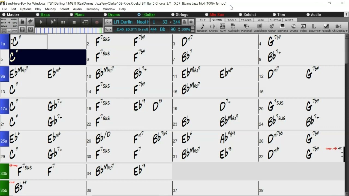Click the help question mark icon
The width and height of the screenshot is (349, 196).
click(x=346, y=15)
